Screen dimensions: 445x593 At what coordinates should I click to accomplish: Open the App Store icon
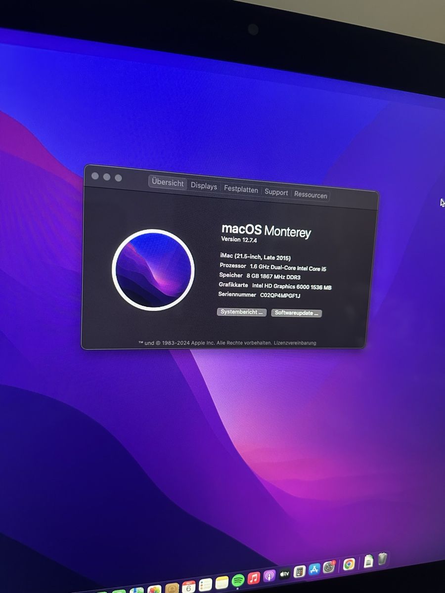314,569
